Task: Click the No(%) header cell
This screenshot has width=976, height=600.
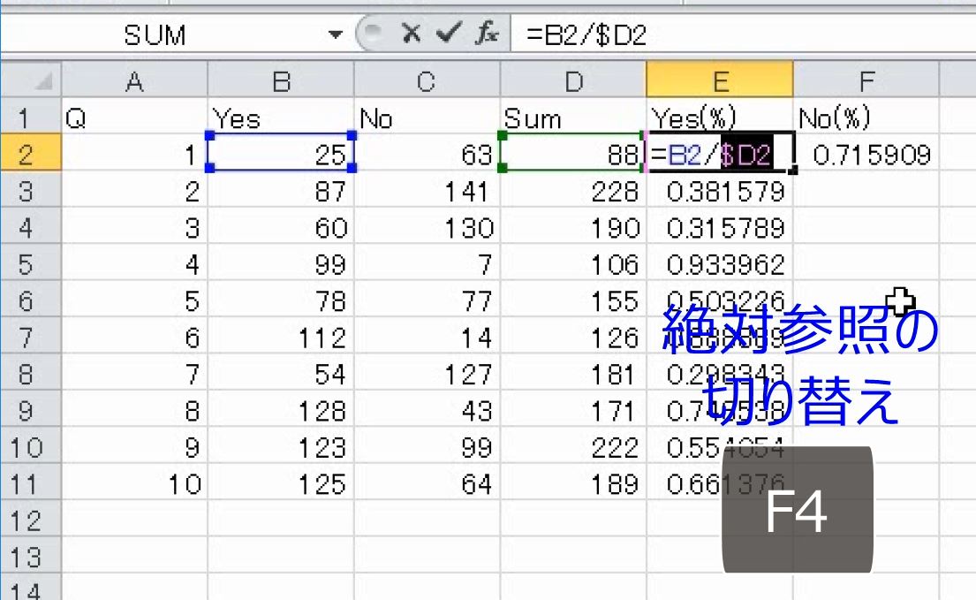Action: (866, 117)
